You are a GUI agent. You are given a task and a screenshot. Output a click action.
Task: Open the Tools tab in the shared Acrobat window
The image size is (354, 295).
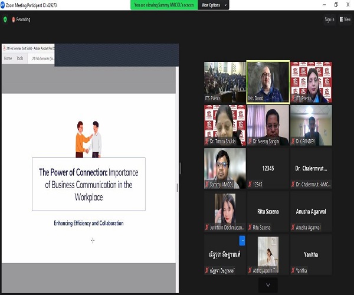pyautogui.click(x=20, y=58)
